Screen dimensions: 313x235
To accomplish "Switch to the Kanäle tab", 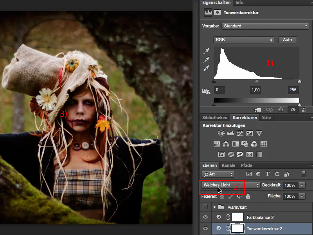I will (x=228, y=165).
